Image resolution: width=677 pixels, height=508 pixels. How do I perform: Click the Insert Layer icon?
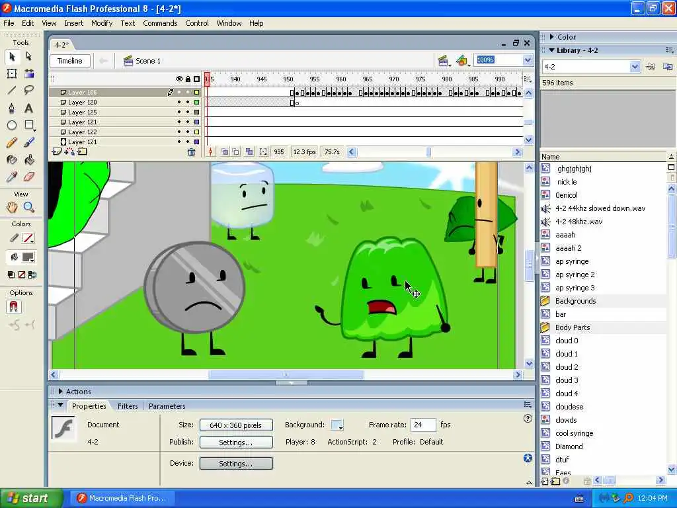click(57, 151)
